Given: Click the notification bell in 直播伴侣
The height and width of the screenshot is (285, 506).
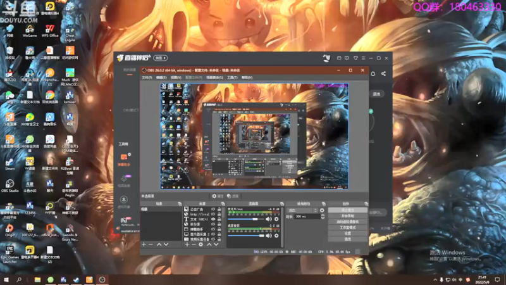Looking at the screenshot, I should [373, 73].
